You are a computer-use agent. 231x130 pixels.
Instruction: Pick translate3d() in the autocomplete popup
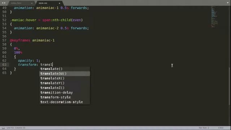coord(65,74)
